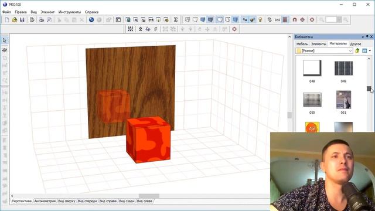Click the first green library window icon
The width and height of the screenshot is (375, 211).
click(128, 20)
